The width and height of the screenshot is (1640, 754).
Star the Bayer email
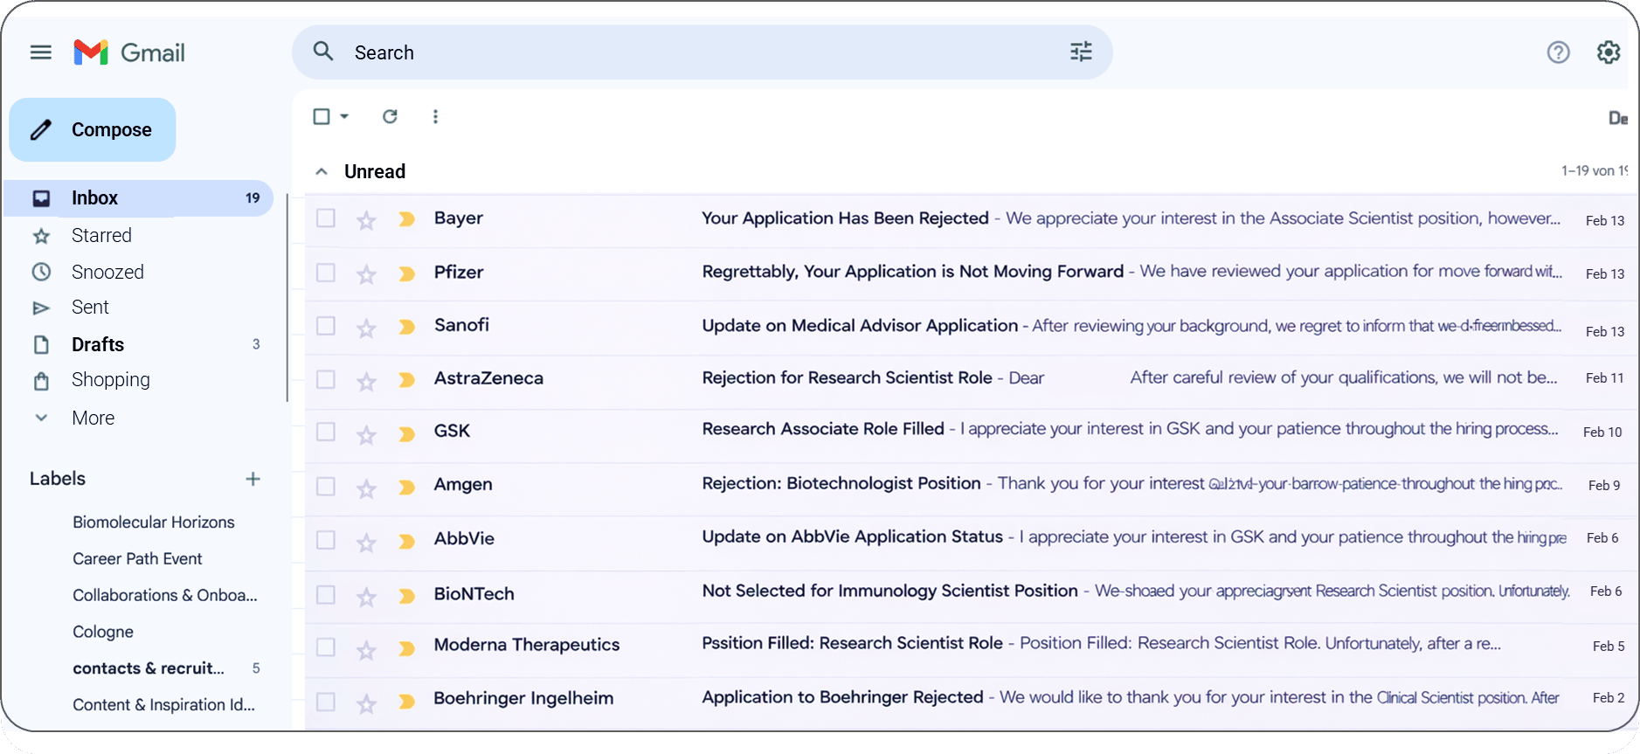click(x=366, y=220)
